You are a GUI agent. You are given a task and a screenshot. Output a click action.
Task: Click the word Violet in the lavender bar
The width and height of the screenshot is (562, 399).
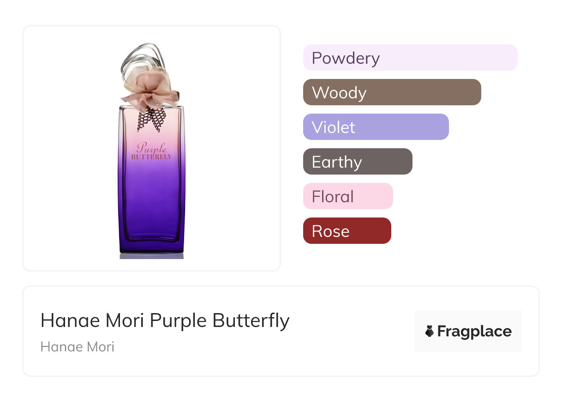[333, 127]
